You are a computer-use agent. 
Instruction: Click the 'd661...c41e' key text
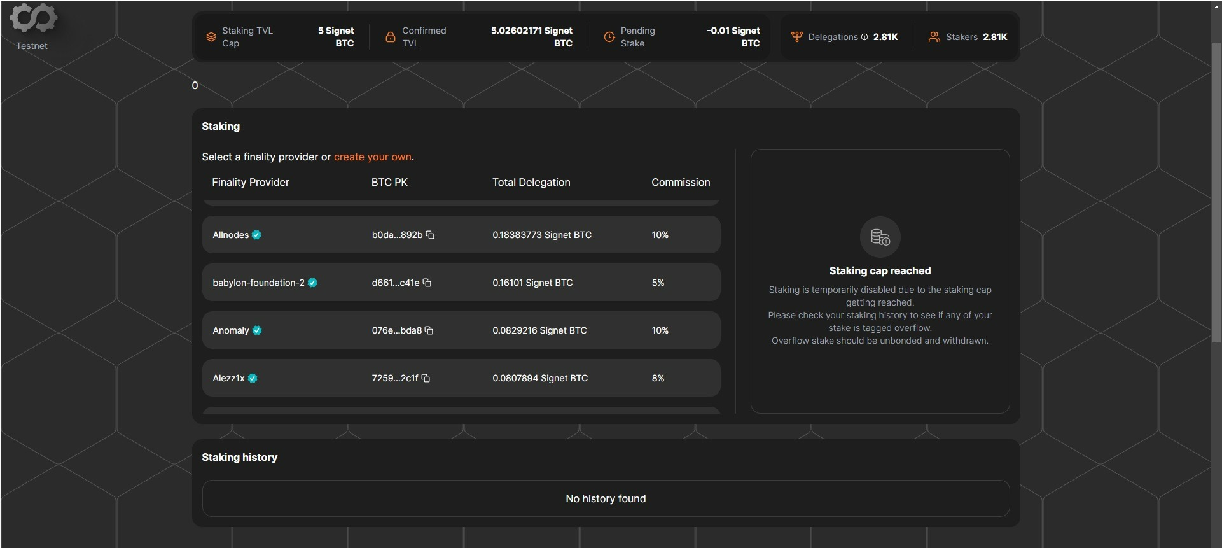tap(396, 283)
